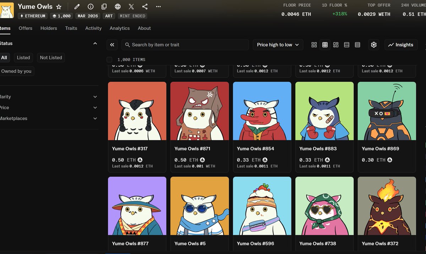This screenshot has width=426, height=254.
Task: Click the copy icon in header
Action: click(104, 7)
